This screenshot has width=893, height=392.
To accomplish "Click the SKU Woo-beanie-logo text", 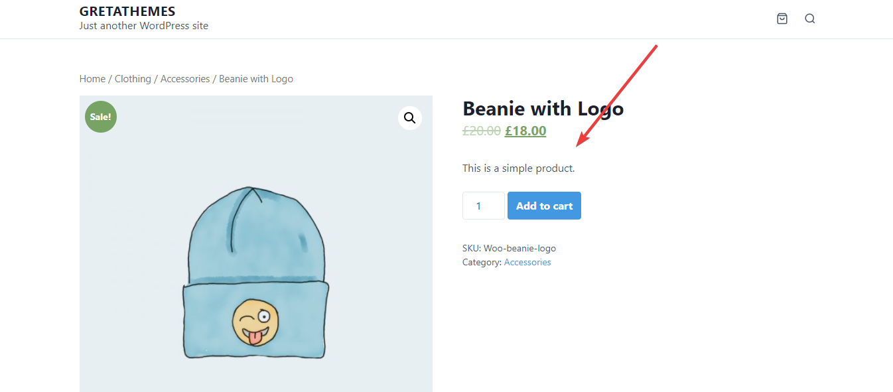I will pos(509,248).
